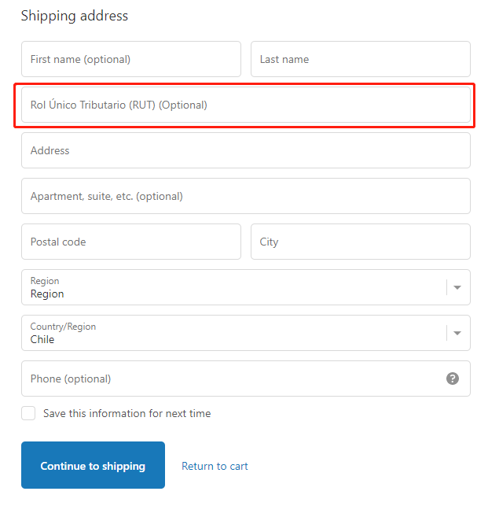
Task: Click the Continue to shipping button
Action: pos(94,465)
